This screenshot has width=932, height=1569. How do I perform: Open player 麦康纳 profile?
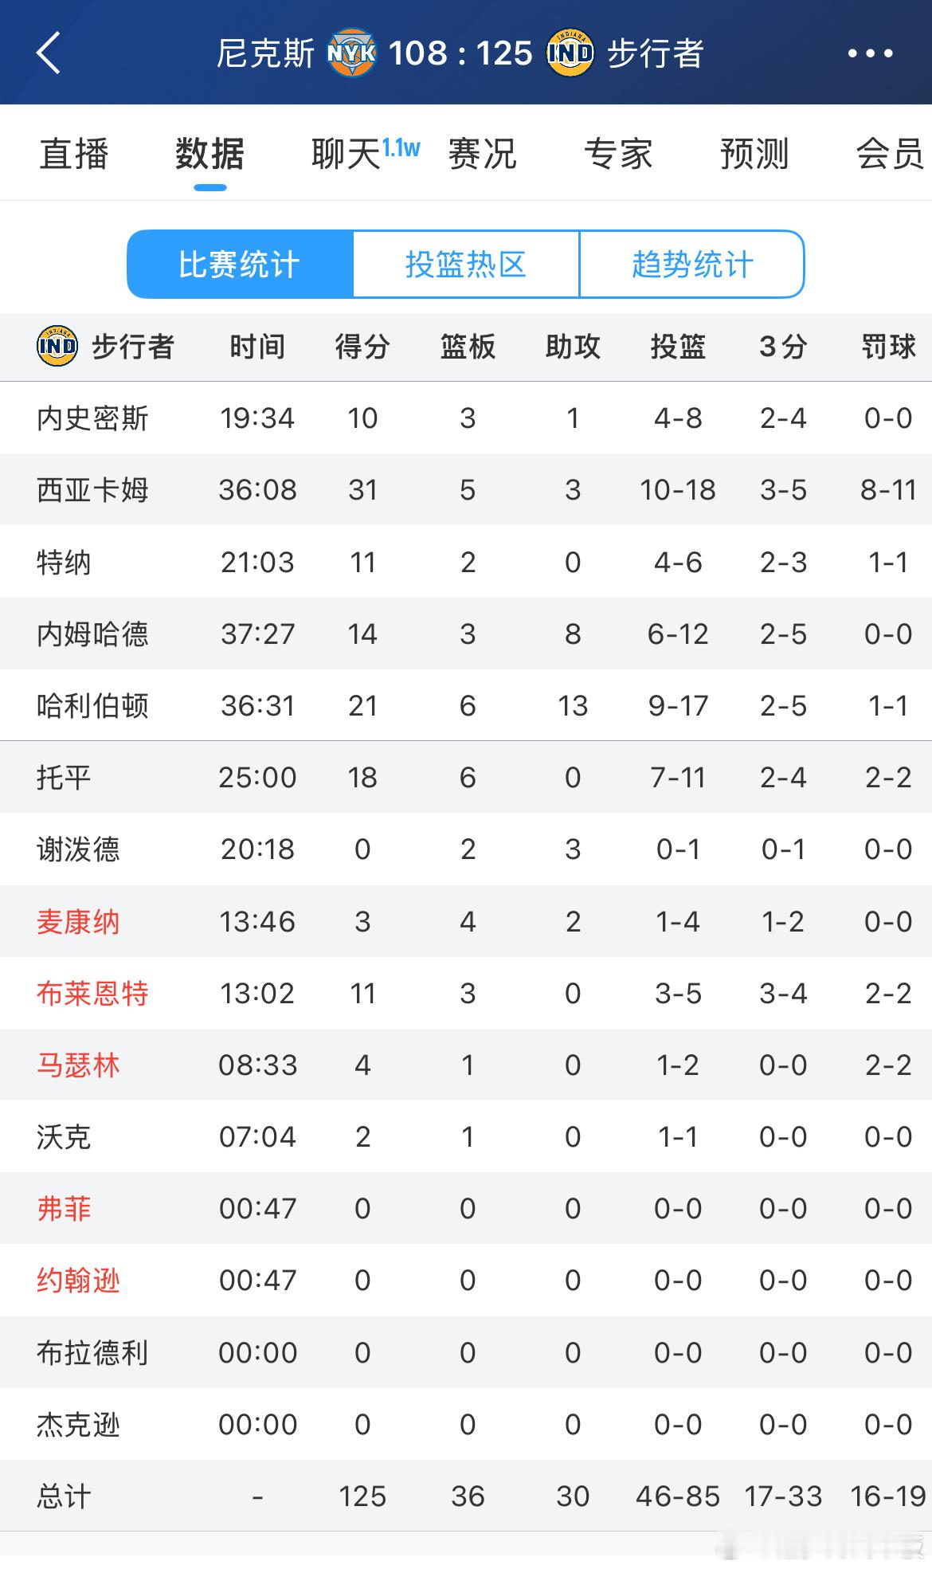click(78, 922)
